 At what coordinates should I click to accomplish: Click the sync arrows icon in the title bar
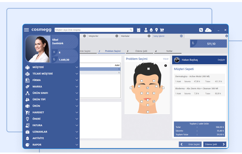[201, 30]
